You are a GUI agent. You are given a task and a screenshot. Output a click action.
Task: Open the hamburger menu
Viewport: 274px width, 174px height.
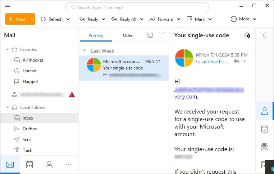click(x=8, y=6)
